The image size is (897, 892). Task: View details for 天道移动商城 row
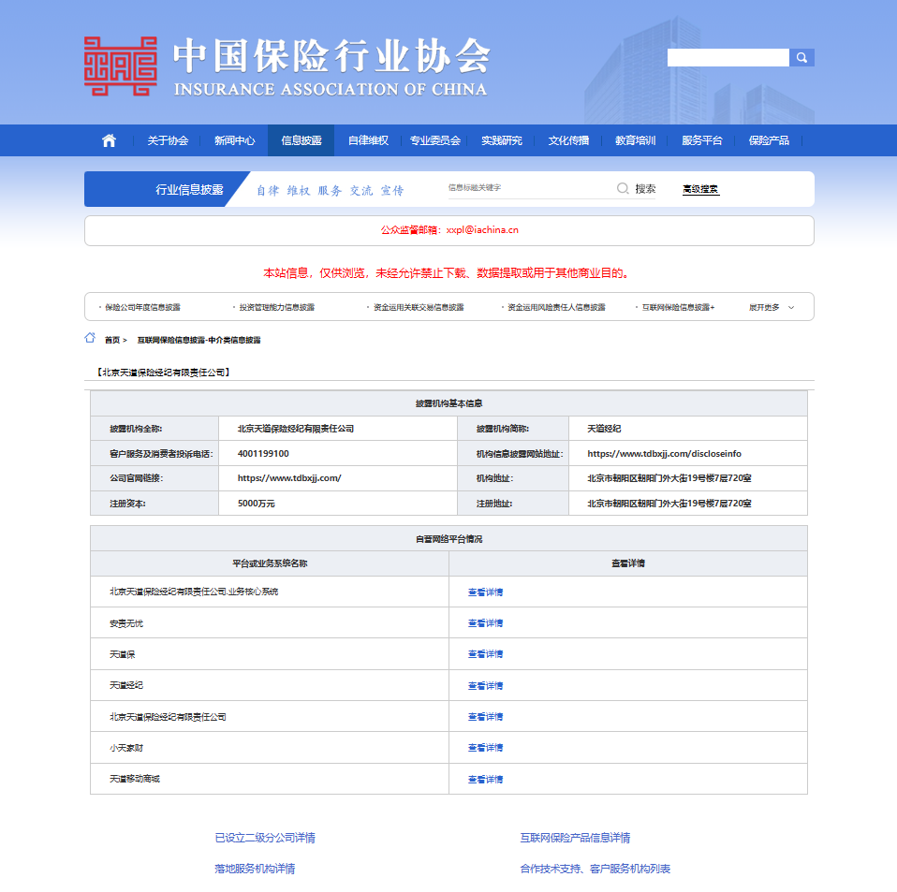[x=485, y=779]
